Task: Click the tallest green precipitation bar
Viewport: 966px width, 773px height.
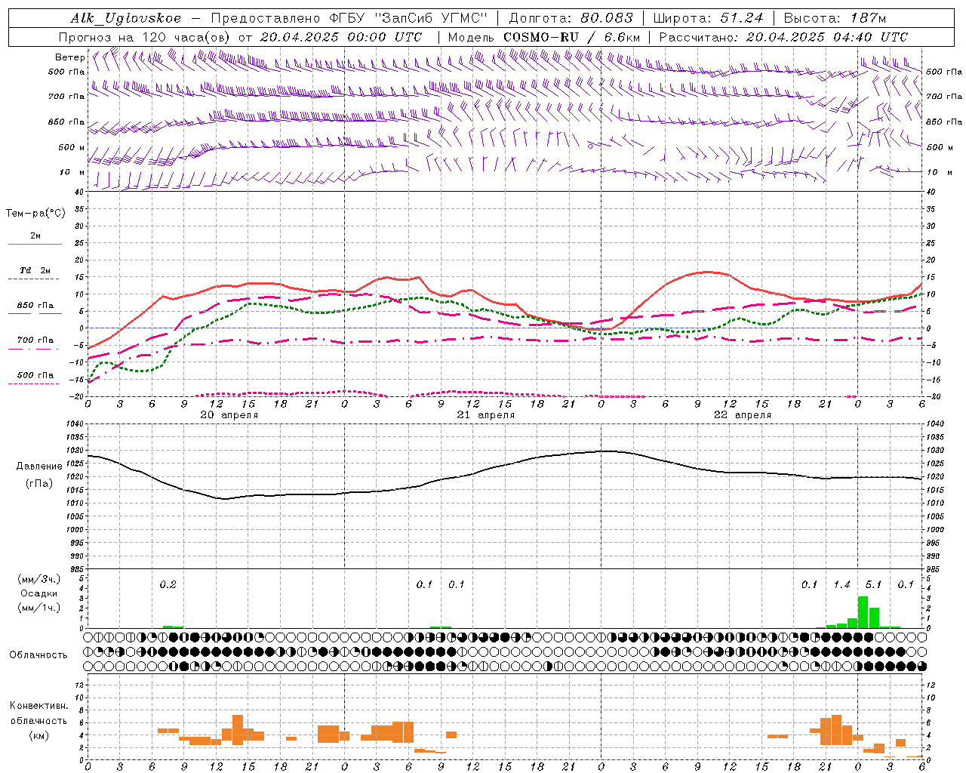Action: (863, 612)
